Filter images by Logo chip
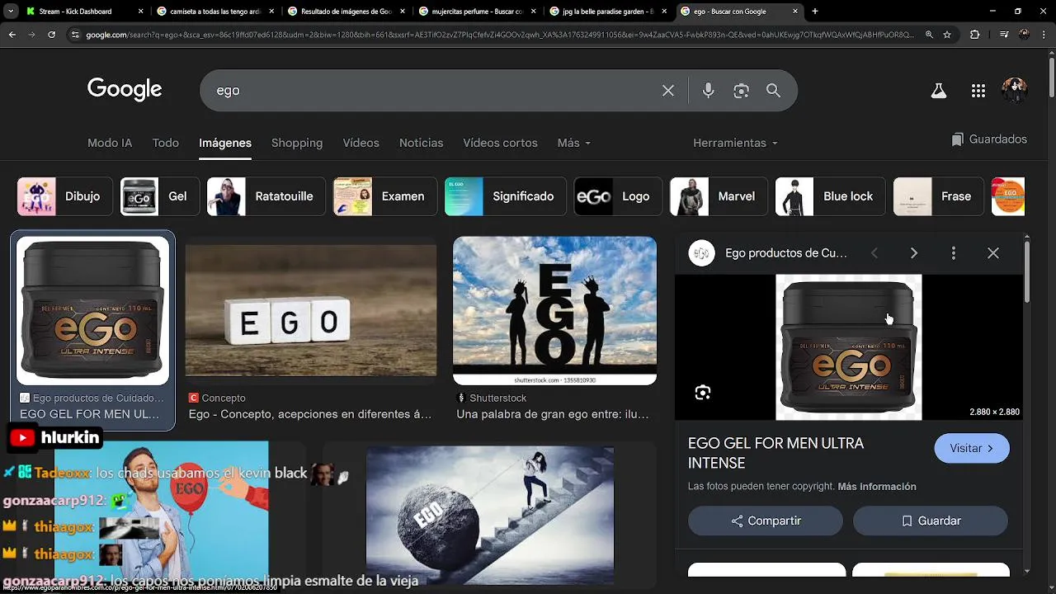Screen dimensions: 1056x594 618,196
